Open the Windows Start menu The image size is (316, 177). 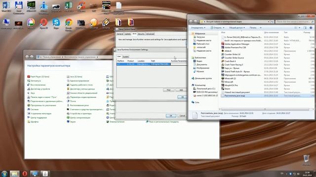pos(4,174)
